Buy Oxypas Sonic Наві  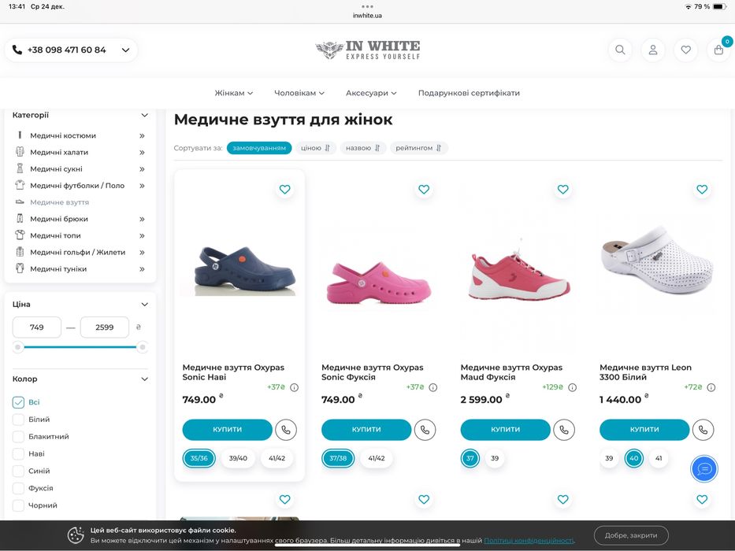pyautogui.click(x=228, y=430)
